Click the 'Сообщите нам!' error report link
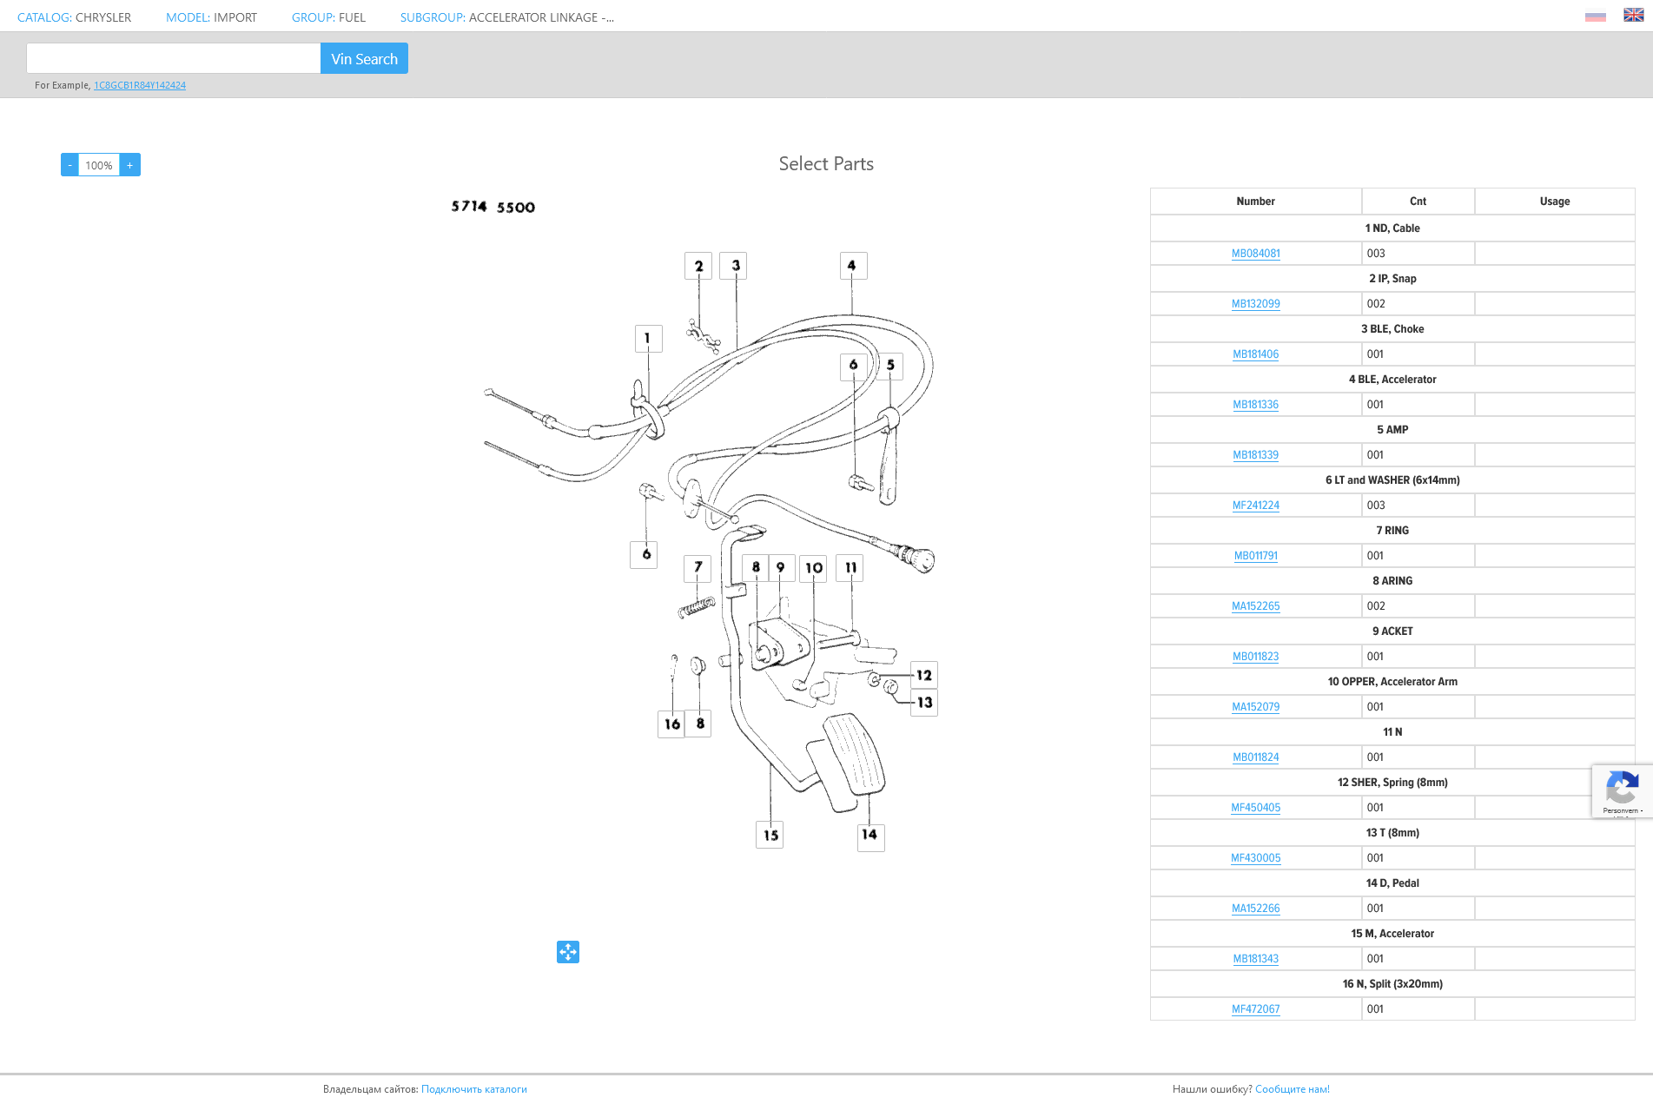Image resolution: width=1653 pixels, height=1104 pixels. coord(1293,1089)
